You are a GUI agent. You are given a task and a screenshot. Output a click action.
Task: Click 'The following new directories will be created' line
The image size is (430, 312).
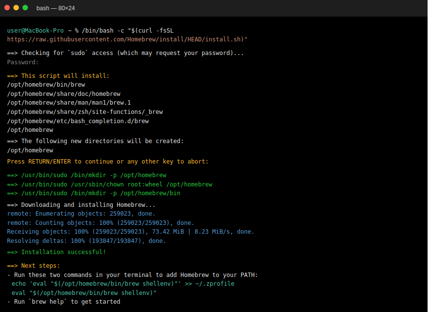click(x=95, y=141)
